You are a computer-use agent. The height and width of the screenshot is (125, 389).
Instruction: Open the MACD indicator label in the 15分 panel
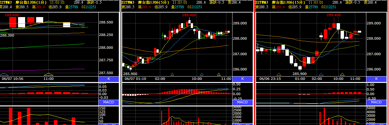376,102
